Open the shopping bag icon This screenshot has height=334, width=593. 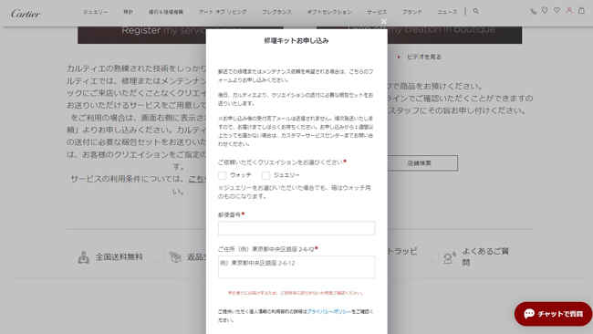coord(582,10)
